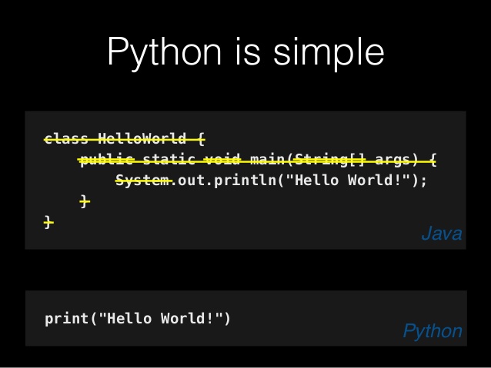This screenshot has height=368, width=491.
Task: Click the System.out.println("Hello World!") line
Action: (x=271, y=181)
